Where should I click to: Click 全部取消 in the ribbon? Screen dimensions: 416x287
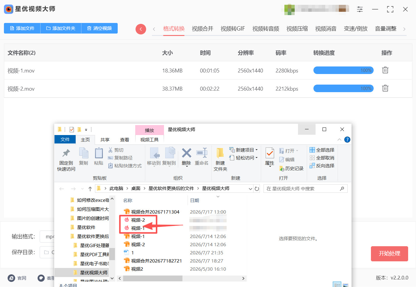tap(322, 158)
